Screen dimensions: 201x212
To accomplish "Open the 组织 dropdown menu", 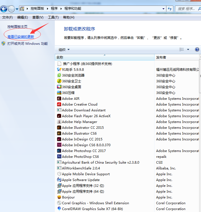I will (64, 50).
